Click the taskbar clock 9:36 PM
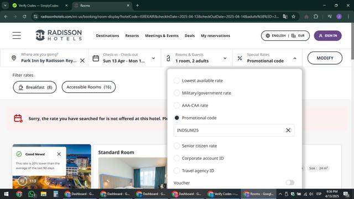Screen dimensions: 354x199 pyautogui.click(x=332, y=194)
